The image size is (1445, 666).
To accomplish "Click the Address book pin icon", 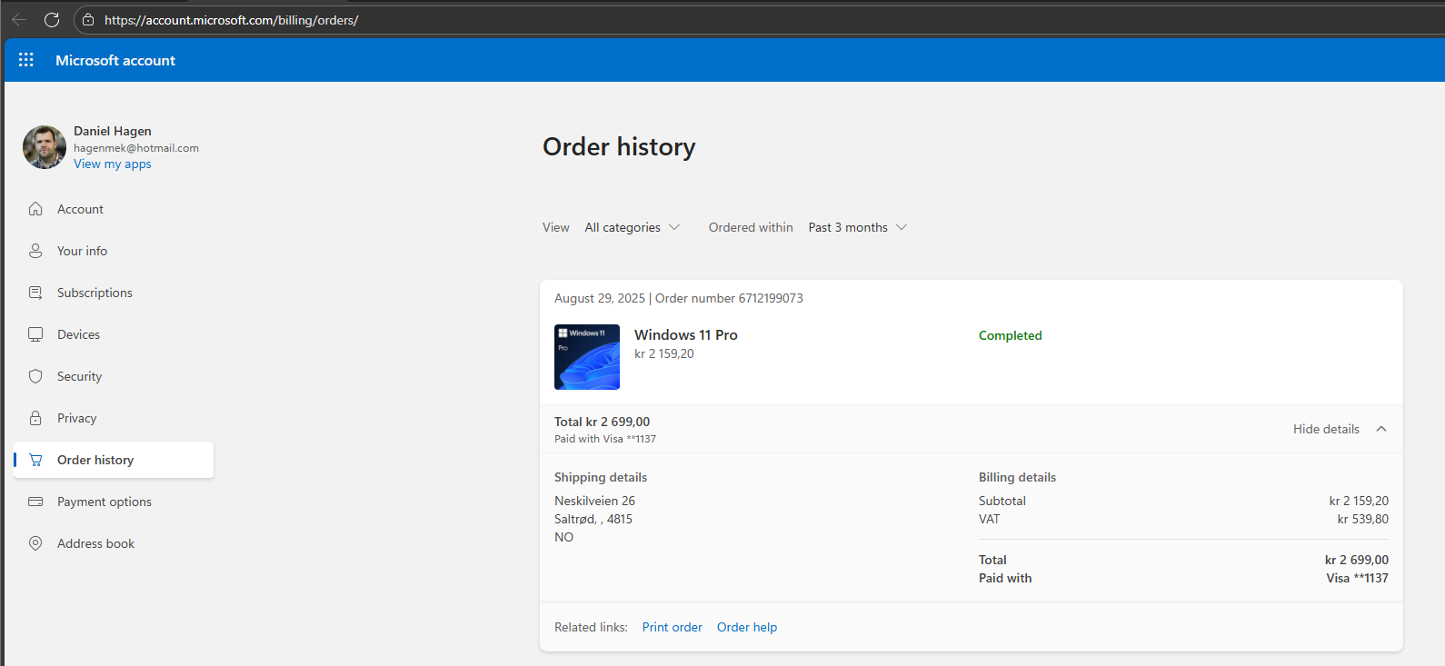I will tap(35, 543).
